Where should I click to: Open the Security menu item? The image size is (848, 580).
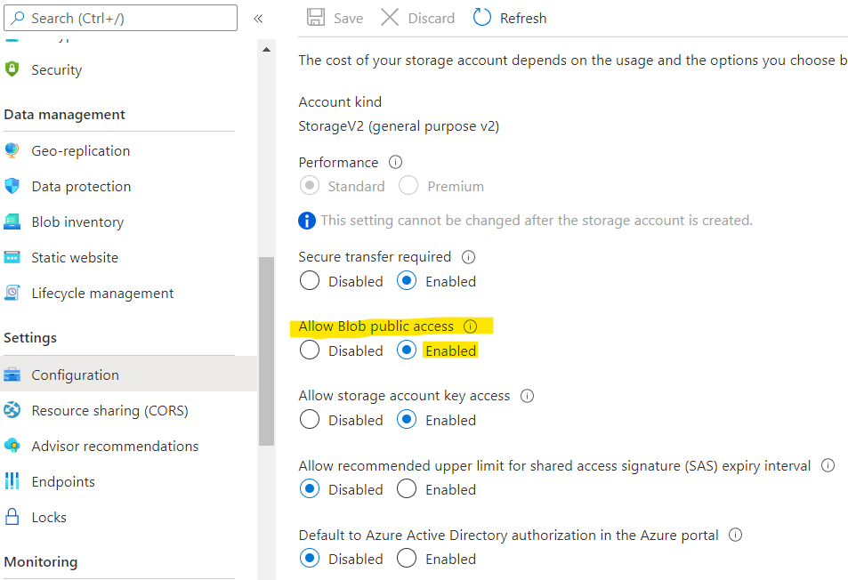pyautogui.click(x=56, y=70)
